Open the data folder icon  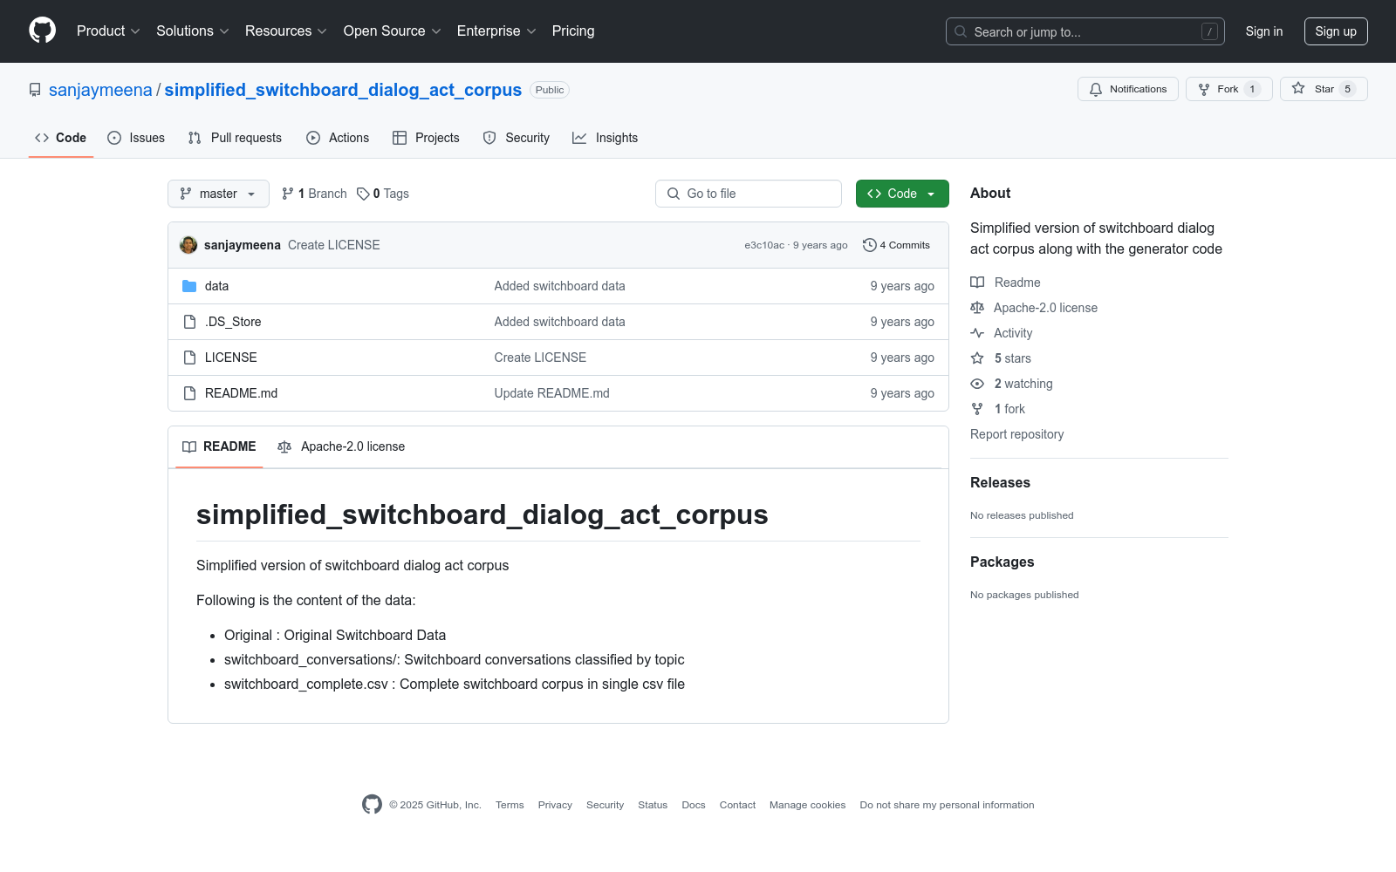click(x=189, y=285)
